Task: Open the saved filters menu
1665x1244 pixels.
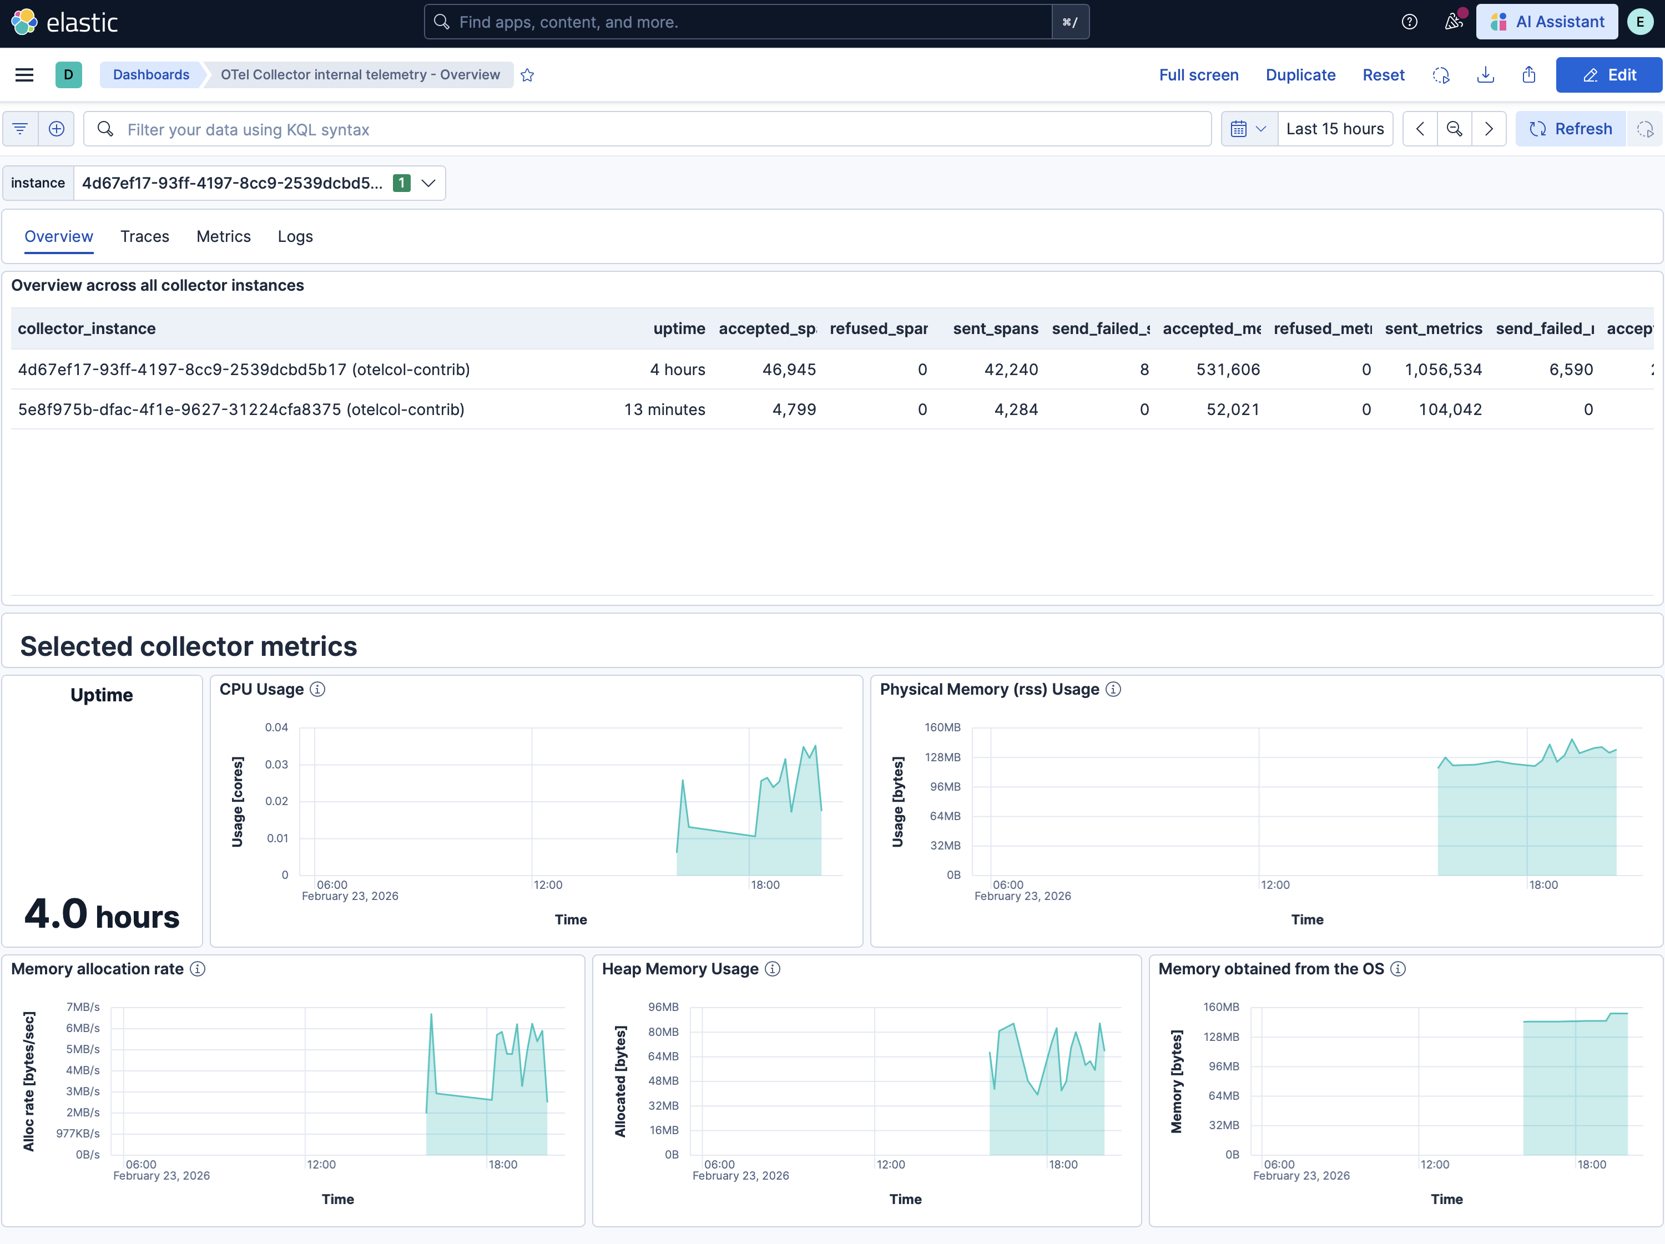Action: pos(19,129)
